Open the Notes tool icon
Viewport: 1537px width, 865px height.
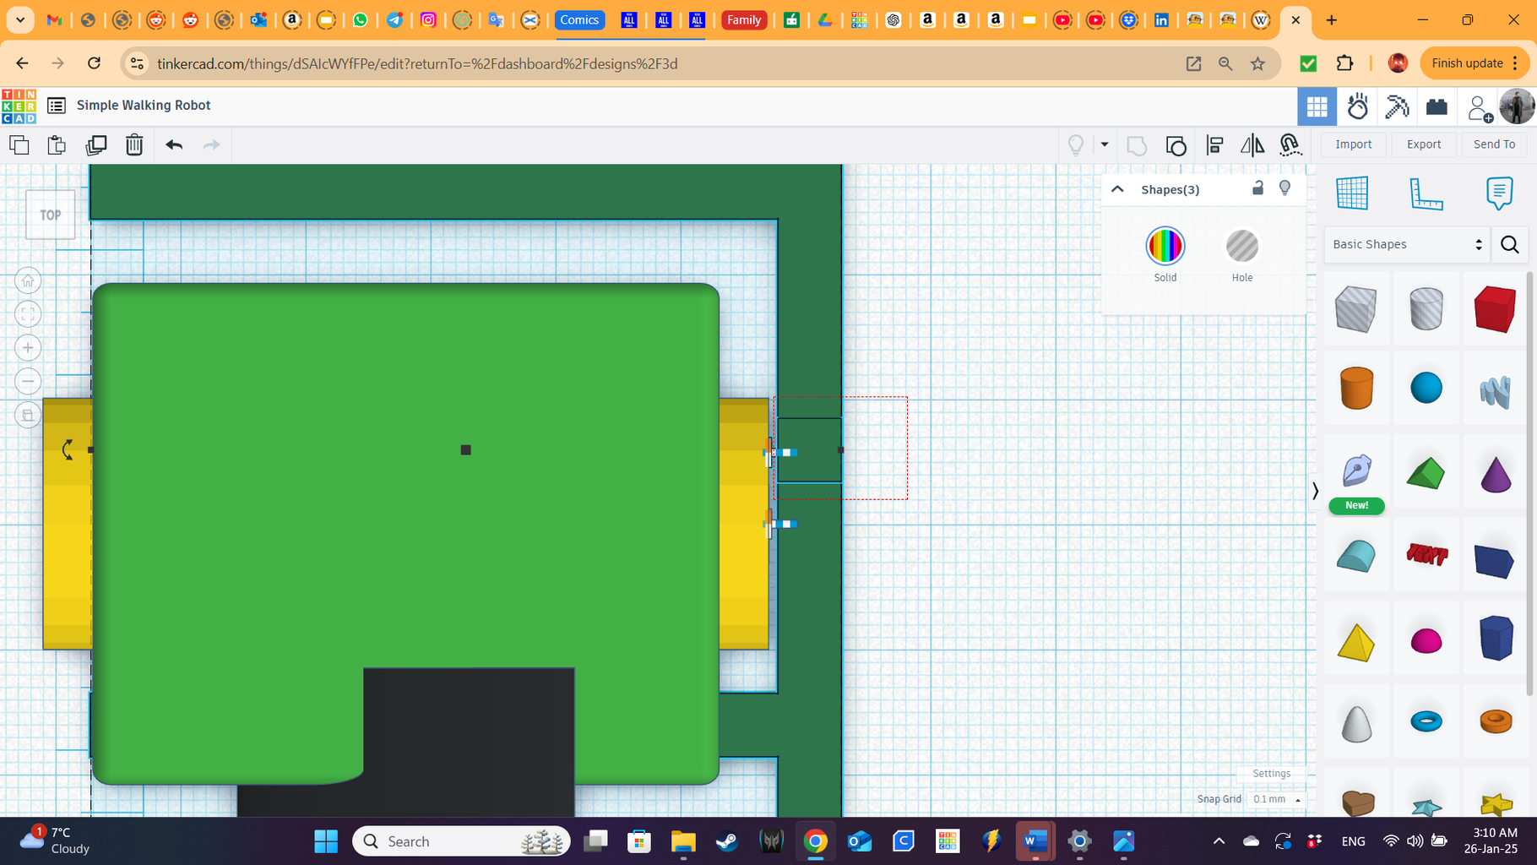[x=1499, y=193]
